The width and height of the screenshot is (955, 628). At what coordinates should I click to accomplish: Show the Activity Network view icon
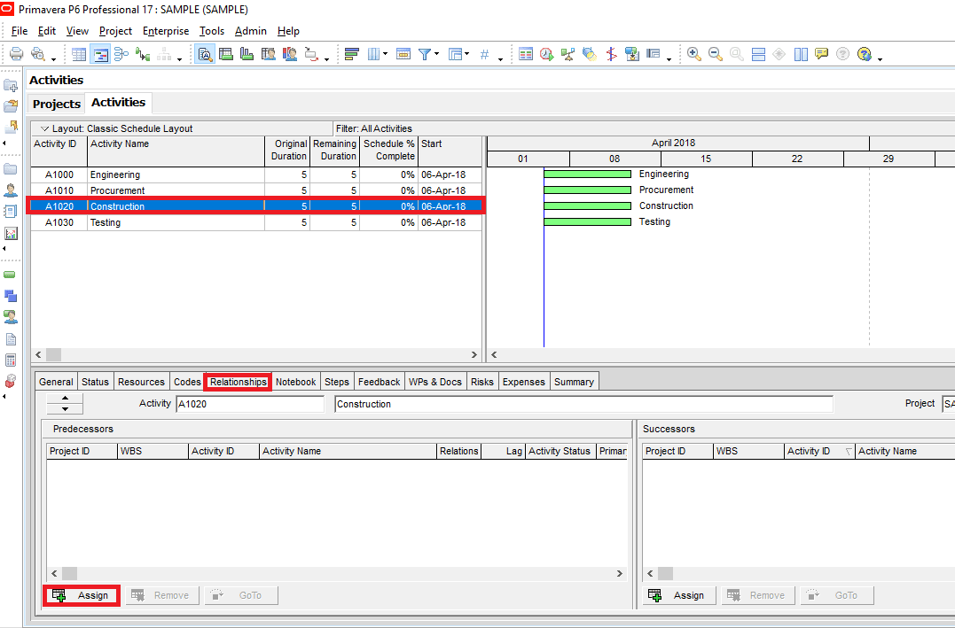coord(121,54)
